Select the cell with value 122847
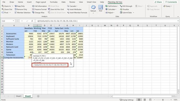Screen dimensions: 180x101 pyautogui.click(x=80, y=58)
